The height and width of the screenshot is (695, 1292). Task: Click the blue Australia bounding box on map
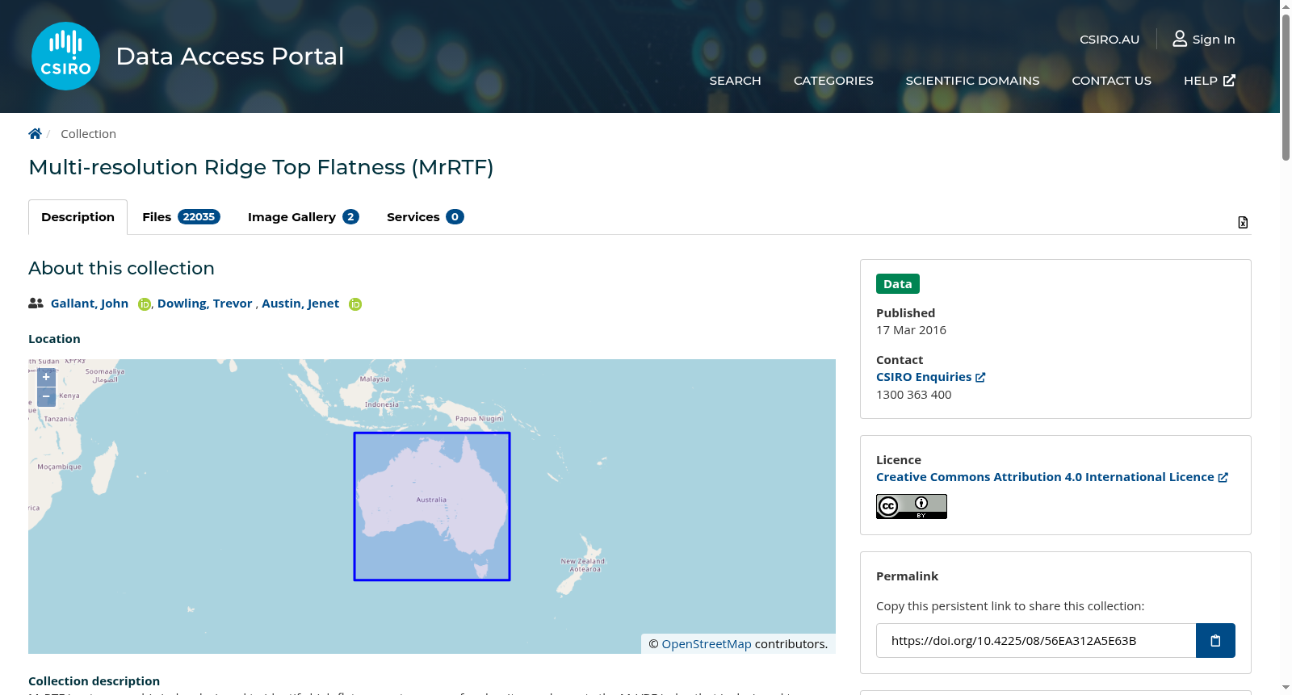(432, 506)
